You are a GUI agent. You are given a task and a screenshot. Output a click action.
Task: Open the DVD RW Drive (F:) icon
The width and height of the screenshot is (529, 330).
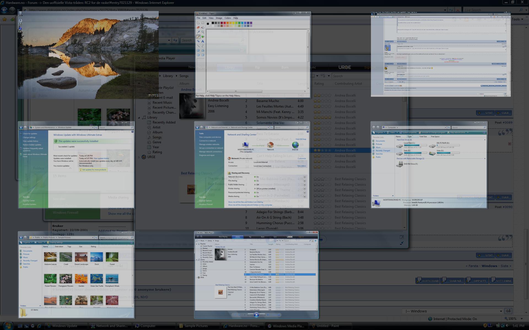pyautogui.click(x=400, y=164)
